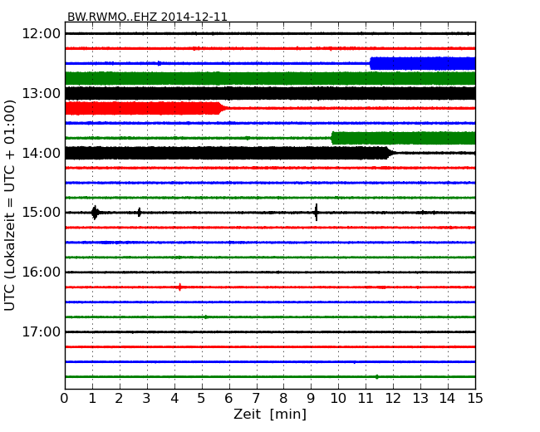540x432 pixels.
Task: Click x-axis tick label 3
Action: 147,399
